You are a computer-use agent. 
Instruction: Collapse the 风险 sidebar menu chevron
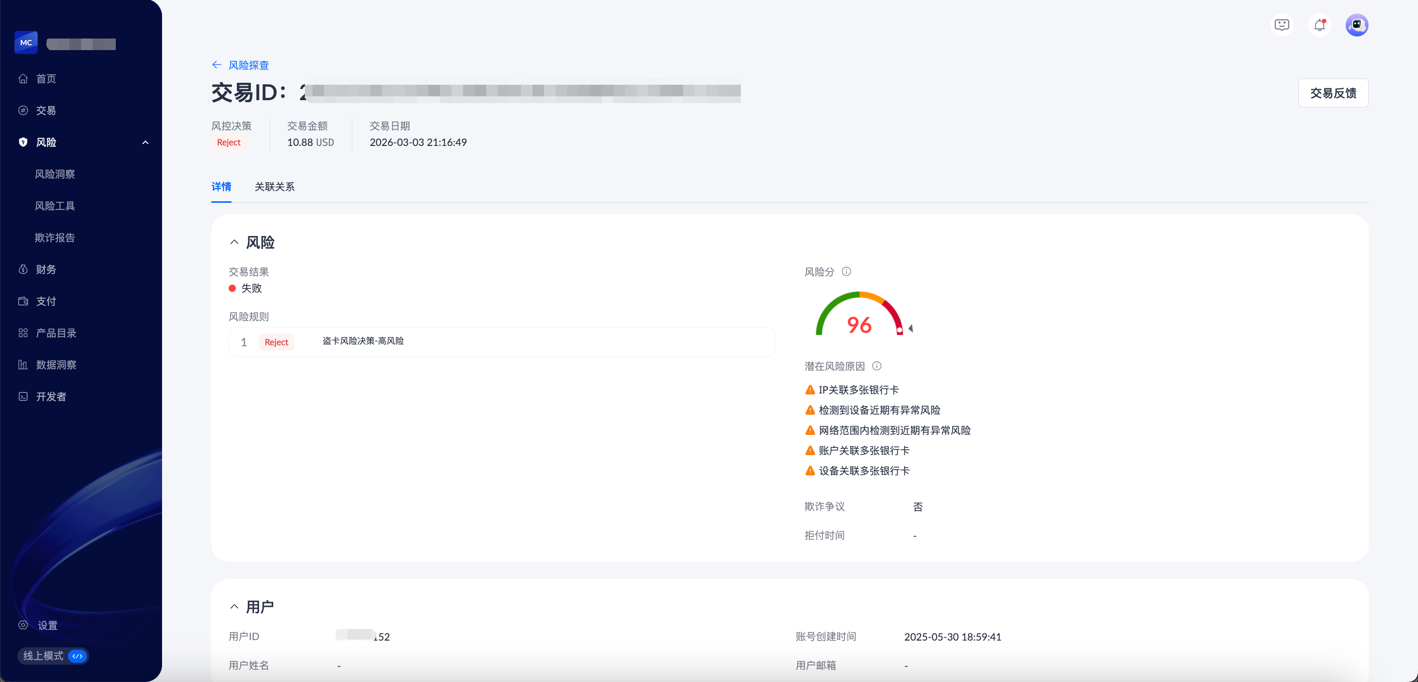pos(145,143)
